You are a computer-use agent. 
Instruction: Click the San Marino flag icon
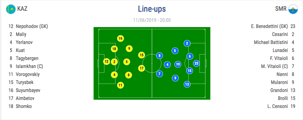coord(293,9)
